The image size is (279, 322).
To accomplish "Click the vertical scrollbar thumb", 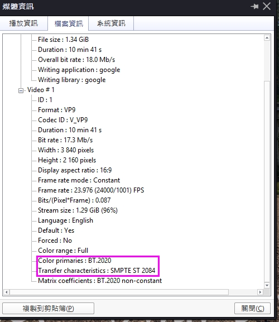I will [x=267, y=181].
